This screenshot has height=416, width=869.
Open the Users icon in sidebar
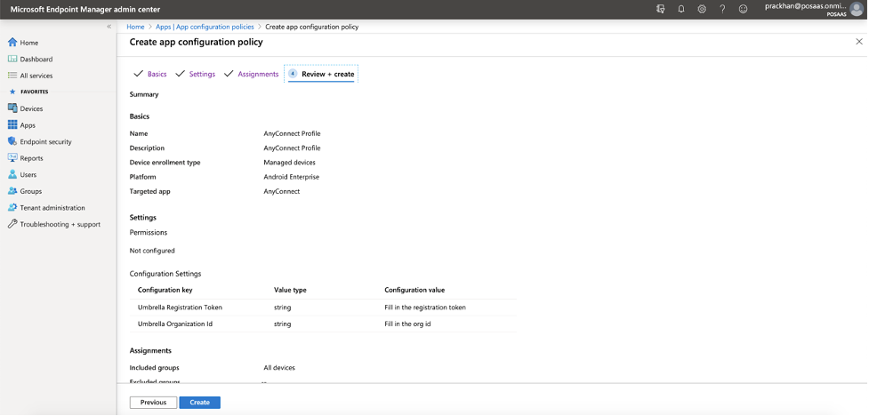(12, 174)
